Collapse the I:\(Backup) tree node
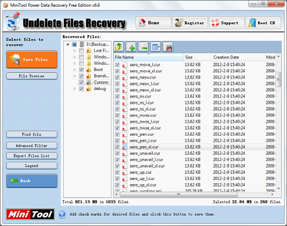The width and height of the screenshot is (287, 226). (68, 44)
